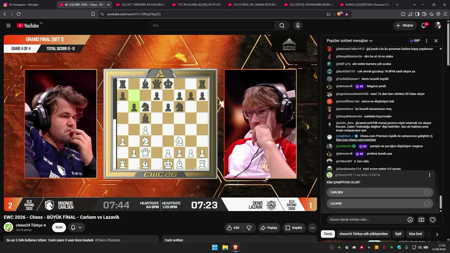The image size is (450, 253).
Task: Switch to DÖVÜŞ DÜNYASININ İKONU tab
Action: (309, 5)
